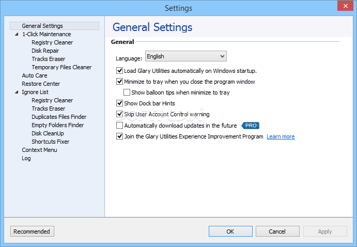Open Tracks Eraser under Ignore List
Screen dimensions: 357x247
click(48, 109)
